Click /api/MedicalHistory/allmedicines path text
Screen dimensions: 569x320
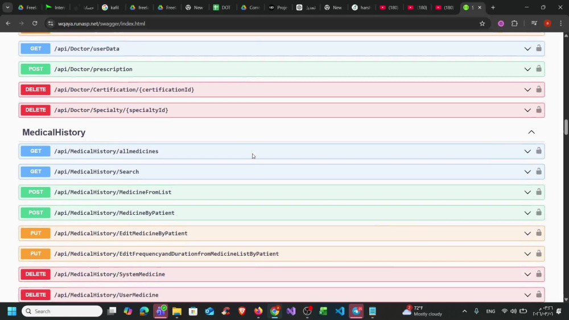coord(106,151)
